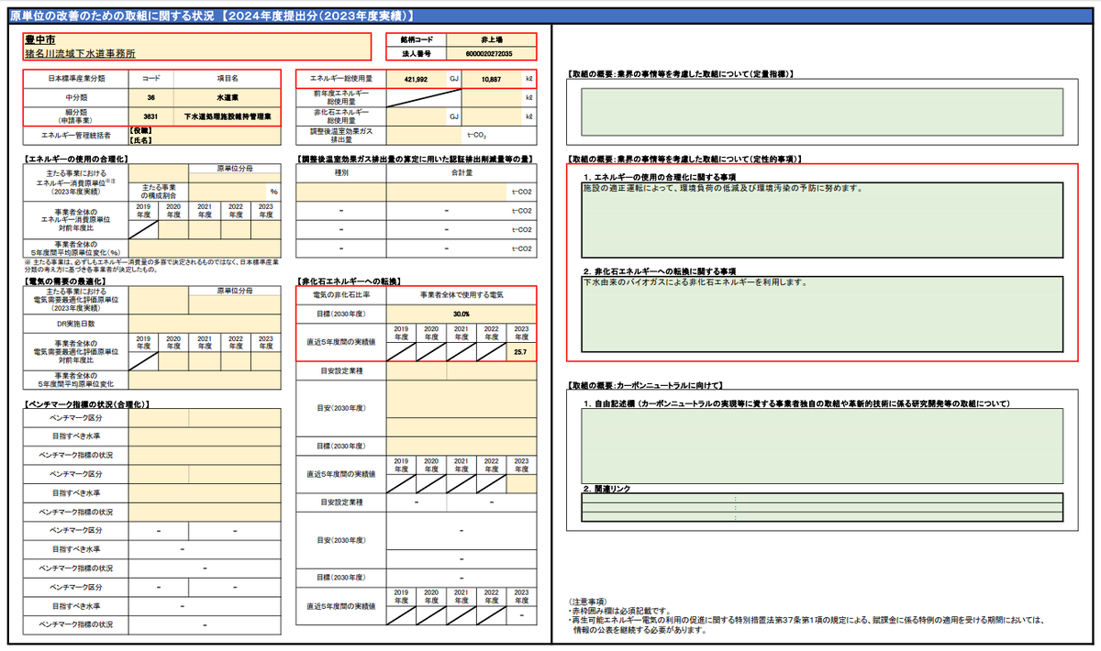Click the 定量指標 green text area
Image resolution: width=1101 pixels, height=651 pixels.
tap(822, 115)
